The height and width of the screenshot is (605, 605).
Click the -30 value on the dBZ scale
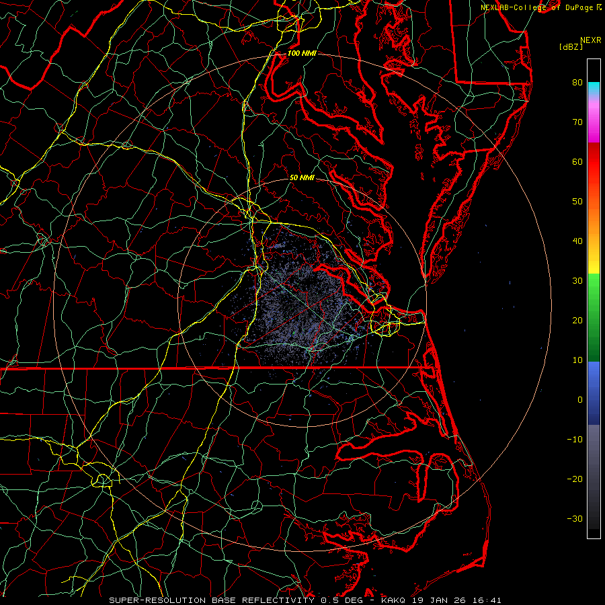point(575,518)
